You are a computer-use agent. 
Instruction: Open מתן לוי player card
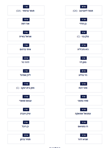[x=84, y=62]
